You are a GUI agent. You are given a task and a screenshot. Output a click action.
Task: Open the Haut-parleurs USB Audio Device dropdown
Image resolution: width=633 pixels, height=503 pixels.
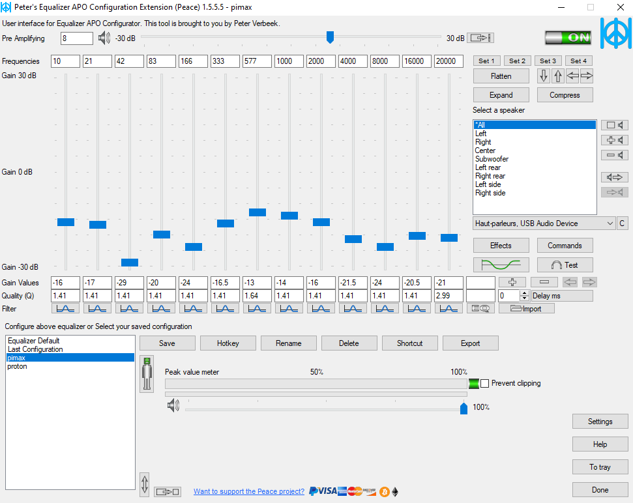544,223
